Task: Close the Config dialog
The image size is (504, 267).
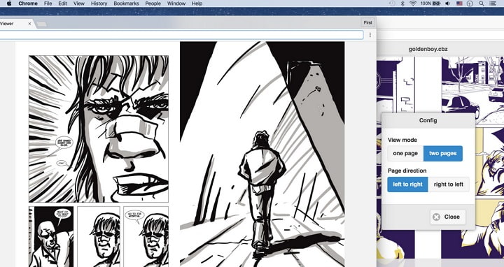Action: click(448, 217)
